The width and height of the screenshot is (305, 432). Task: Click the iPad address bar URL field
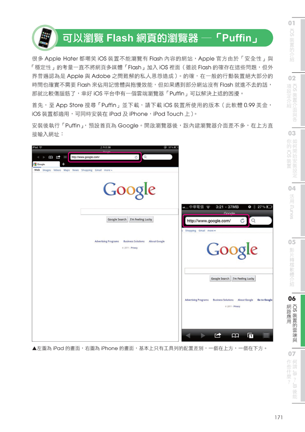pyautogui.click(x=104, y=157)
